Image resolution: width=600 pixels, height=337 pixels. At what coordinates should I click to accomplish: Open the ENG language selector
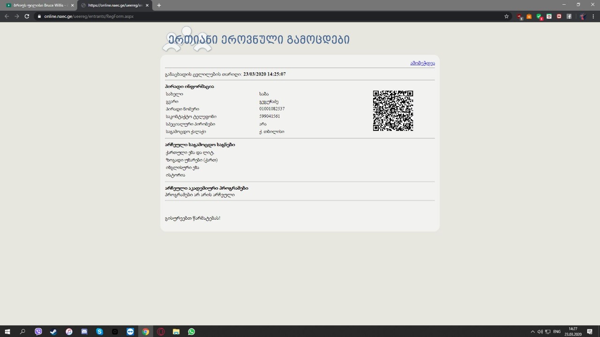[557, 331]
